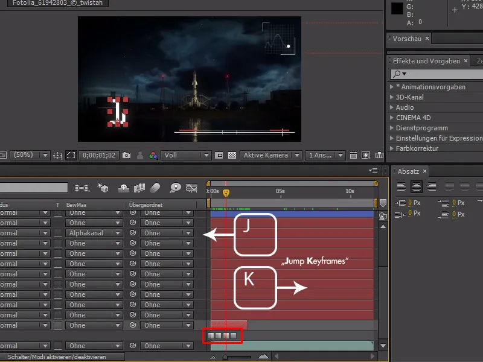The height and width of the screenshot is (362, 483).
Task: Click timeline vertical scroll up arrow
Action: (x=383, y=227)
